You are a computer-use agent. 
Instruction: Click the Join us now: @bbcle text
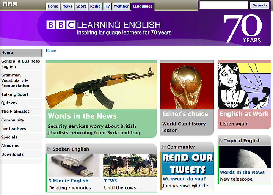(x=185, y=186)
